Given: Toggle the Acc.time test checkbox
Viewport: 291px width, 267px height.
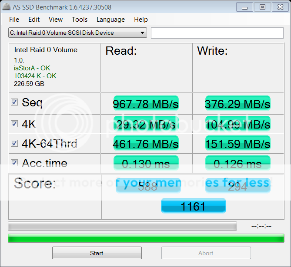Looking at the screenshot, I should point(14,163).
